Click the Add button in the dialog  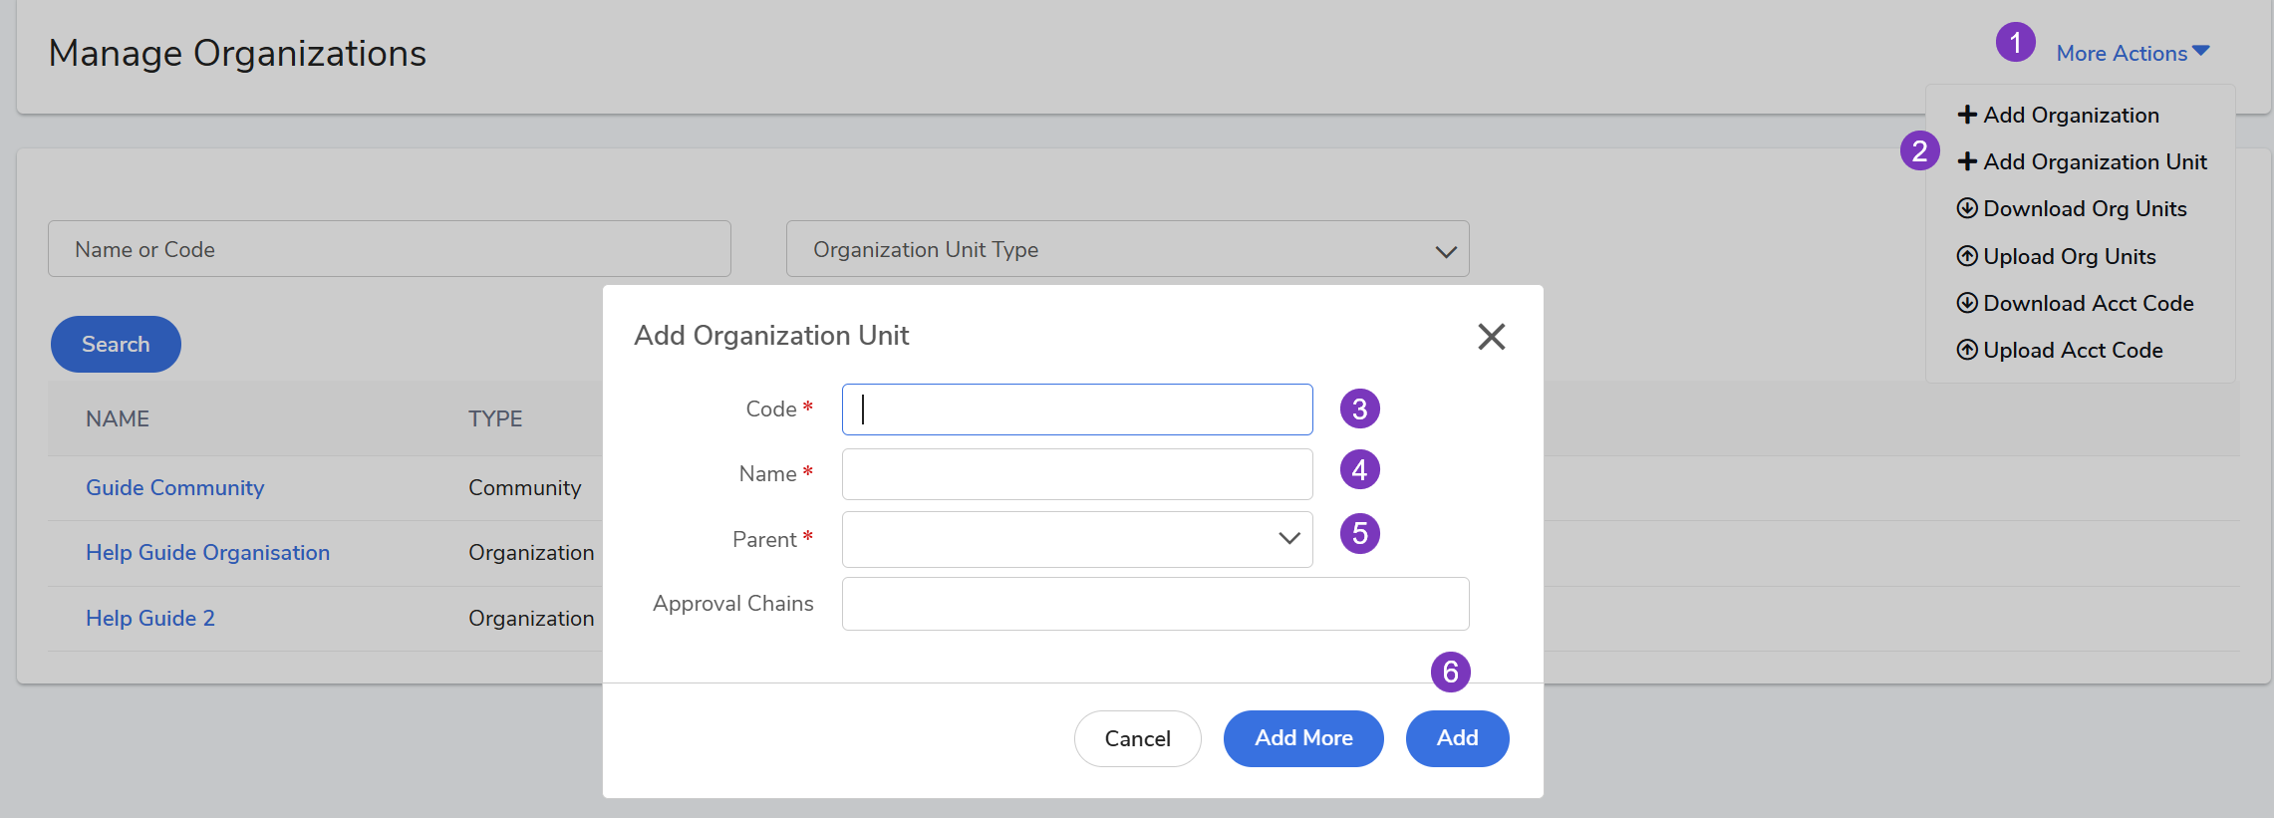(1456, 738)
